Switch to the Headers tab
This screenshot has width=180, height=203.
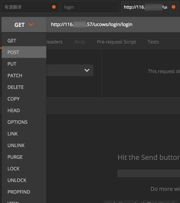pyautogui.click(x=54, y=42)
